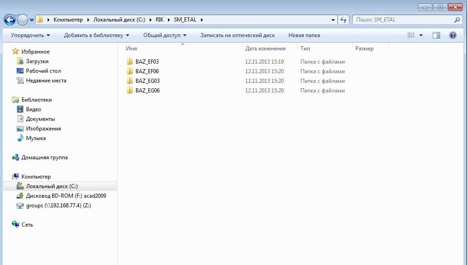The width and height of the screenshot is (468, 265).
Task: Sort by the Дата изменения column header
Action: click(x=266, y=49)
